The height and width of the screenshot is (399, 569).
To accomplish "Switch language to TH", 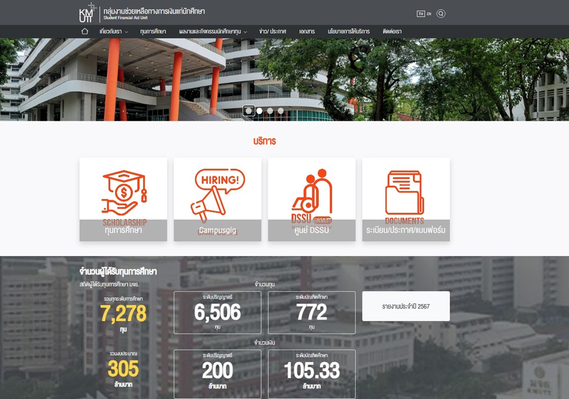I will click(x=420, y=14).
